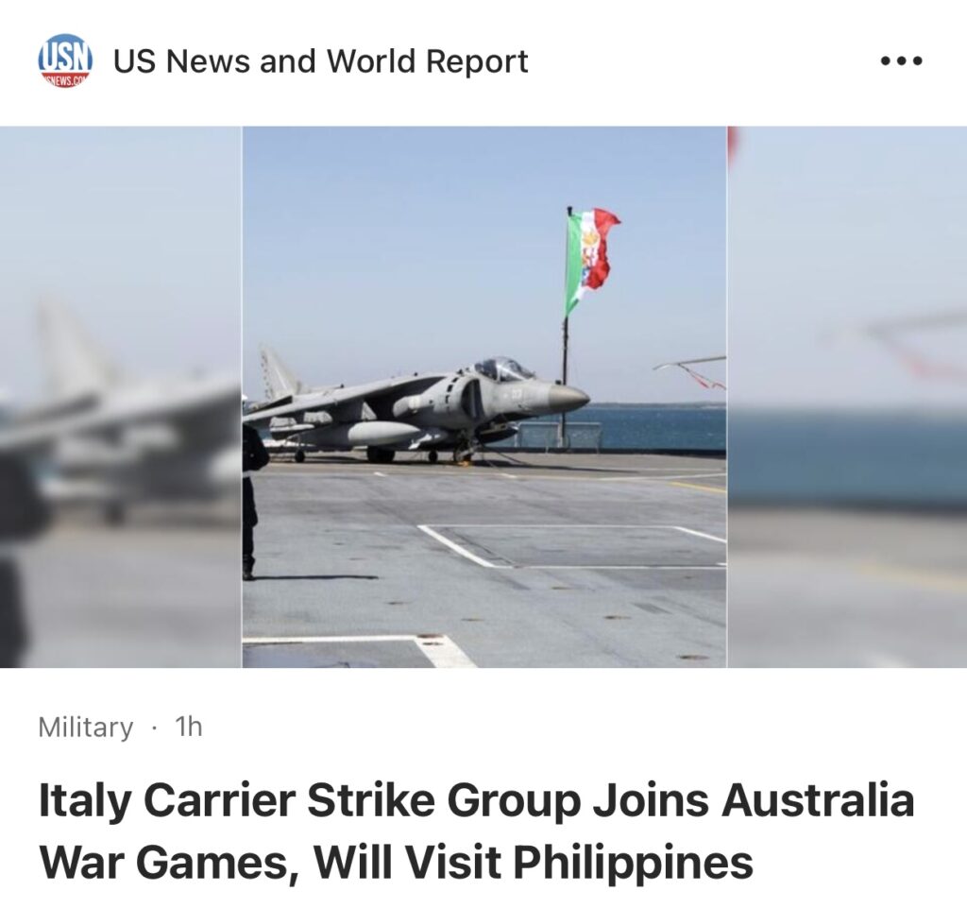The height and width of the screenshot is (908, 967).
Task: Open the three-dot more options menu
Action: (902, 60)
